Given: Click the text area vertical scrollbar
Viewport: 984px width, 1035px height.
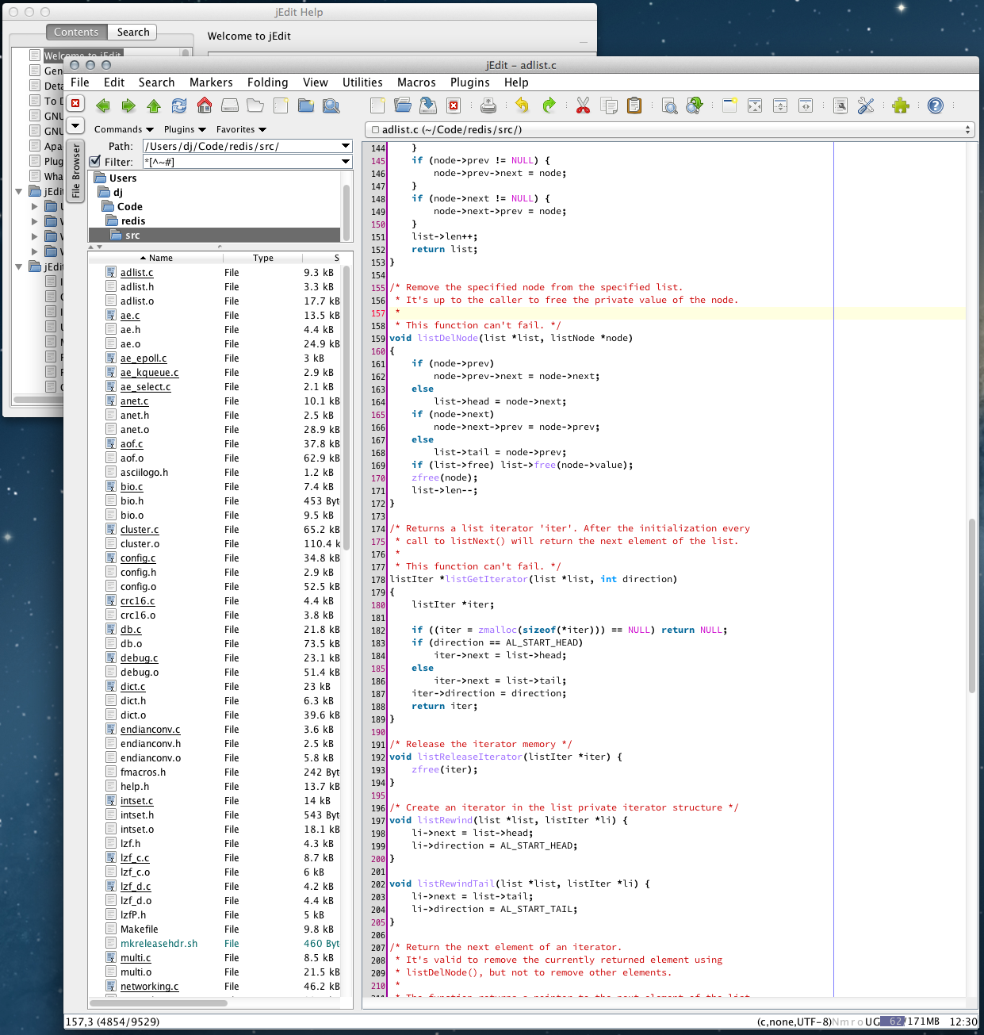Looking at the screenshot, I should [971, 607].
